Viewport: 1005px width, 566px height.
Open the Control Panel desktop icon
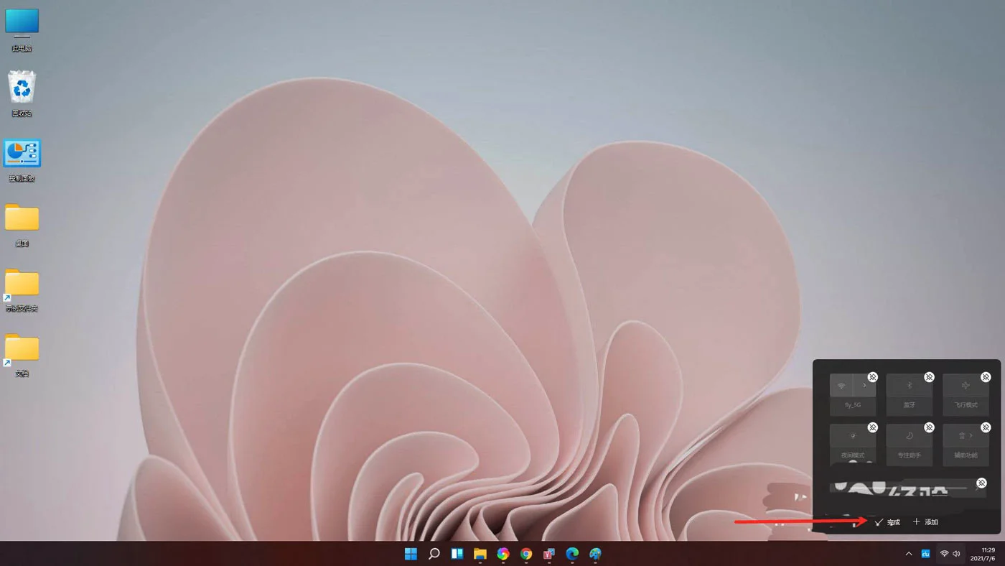point(22,154)
